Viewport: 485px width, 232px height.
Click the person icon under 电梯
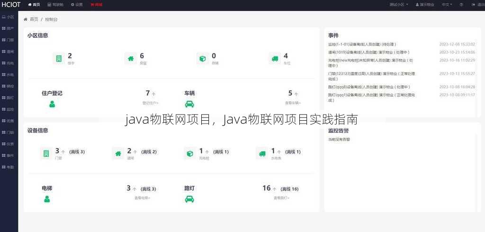pos(47,199)
